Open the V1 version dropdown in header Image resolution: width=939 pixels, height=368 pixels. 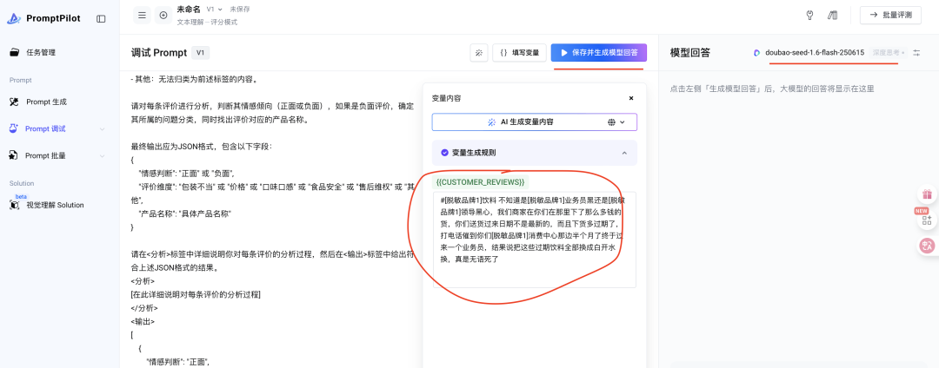coord(215,10)
